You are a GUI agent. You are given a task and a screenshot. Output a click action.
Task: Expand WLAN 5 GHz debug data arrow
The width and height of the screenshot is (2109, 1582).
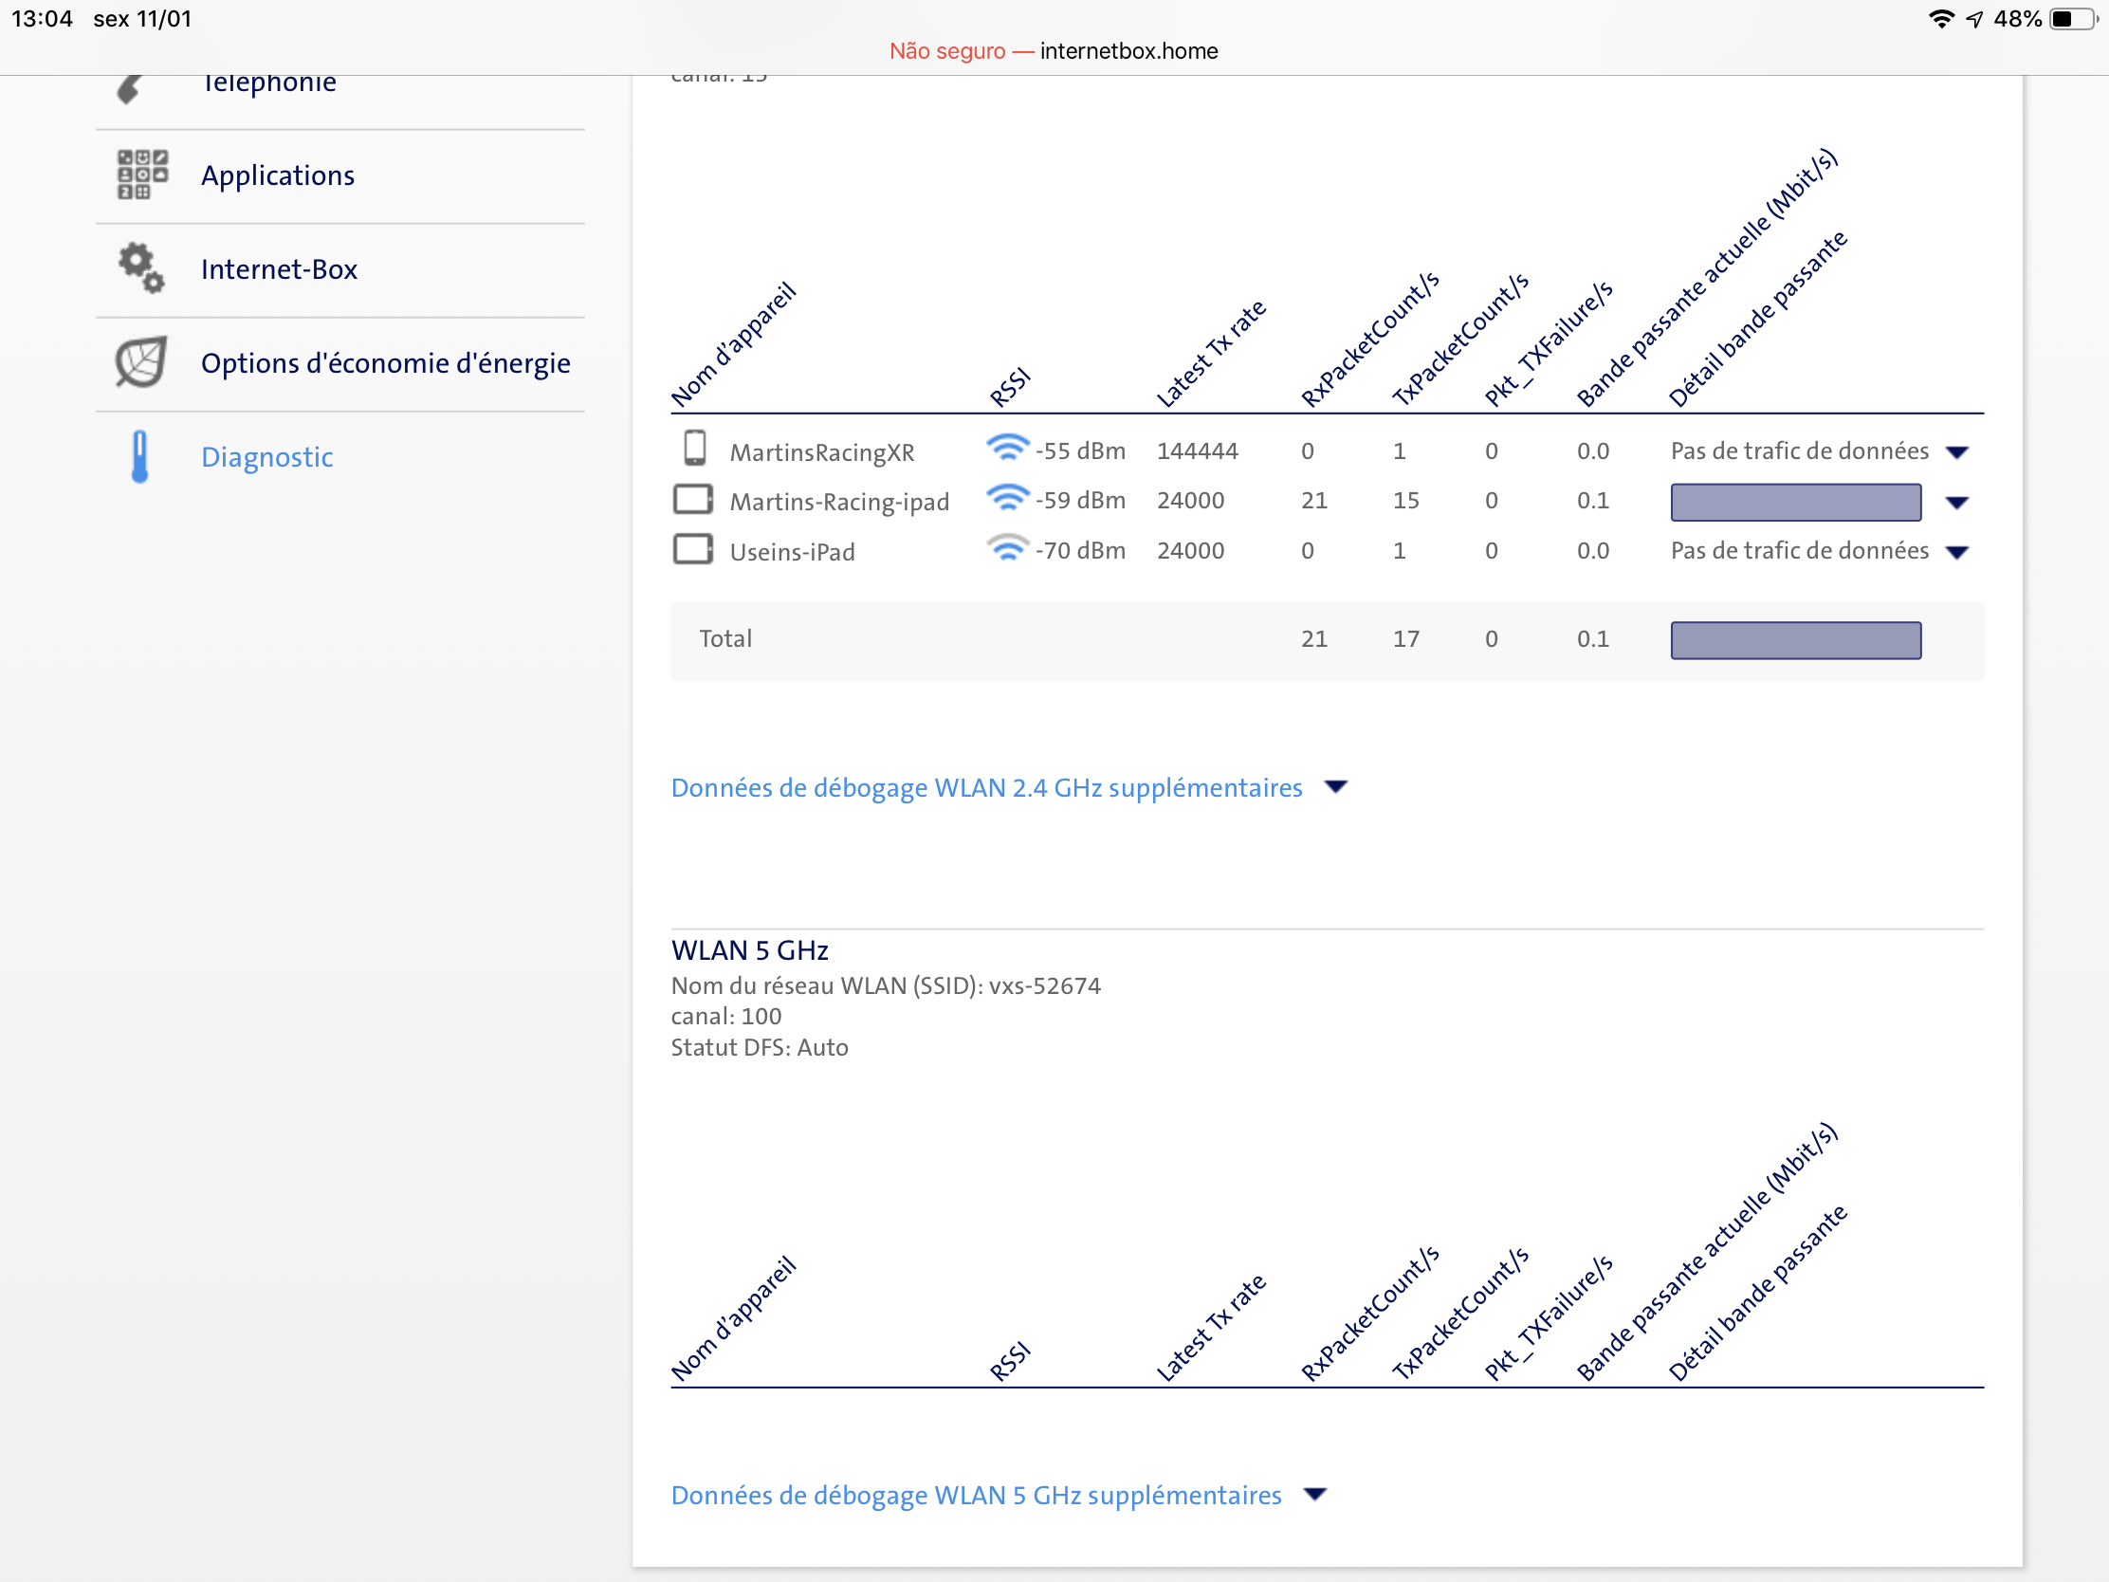click(1315, 1495)
